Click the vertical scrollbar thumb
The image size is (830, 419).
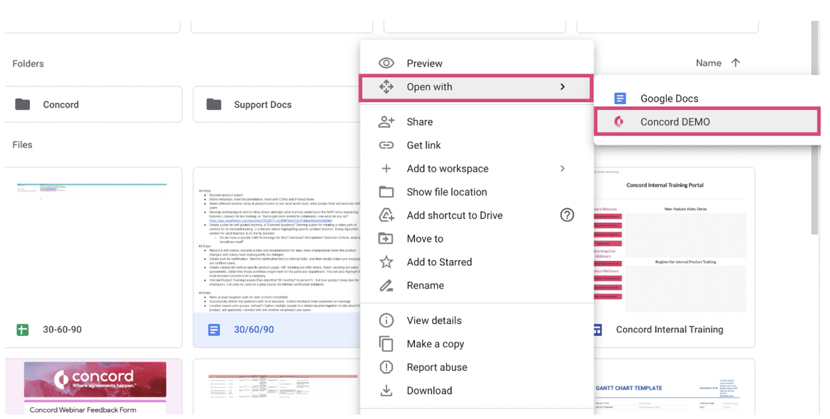(815, 127)
